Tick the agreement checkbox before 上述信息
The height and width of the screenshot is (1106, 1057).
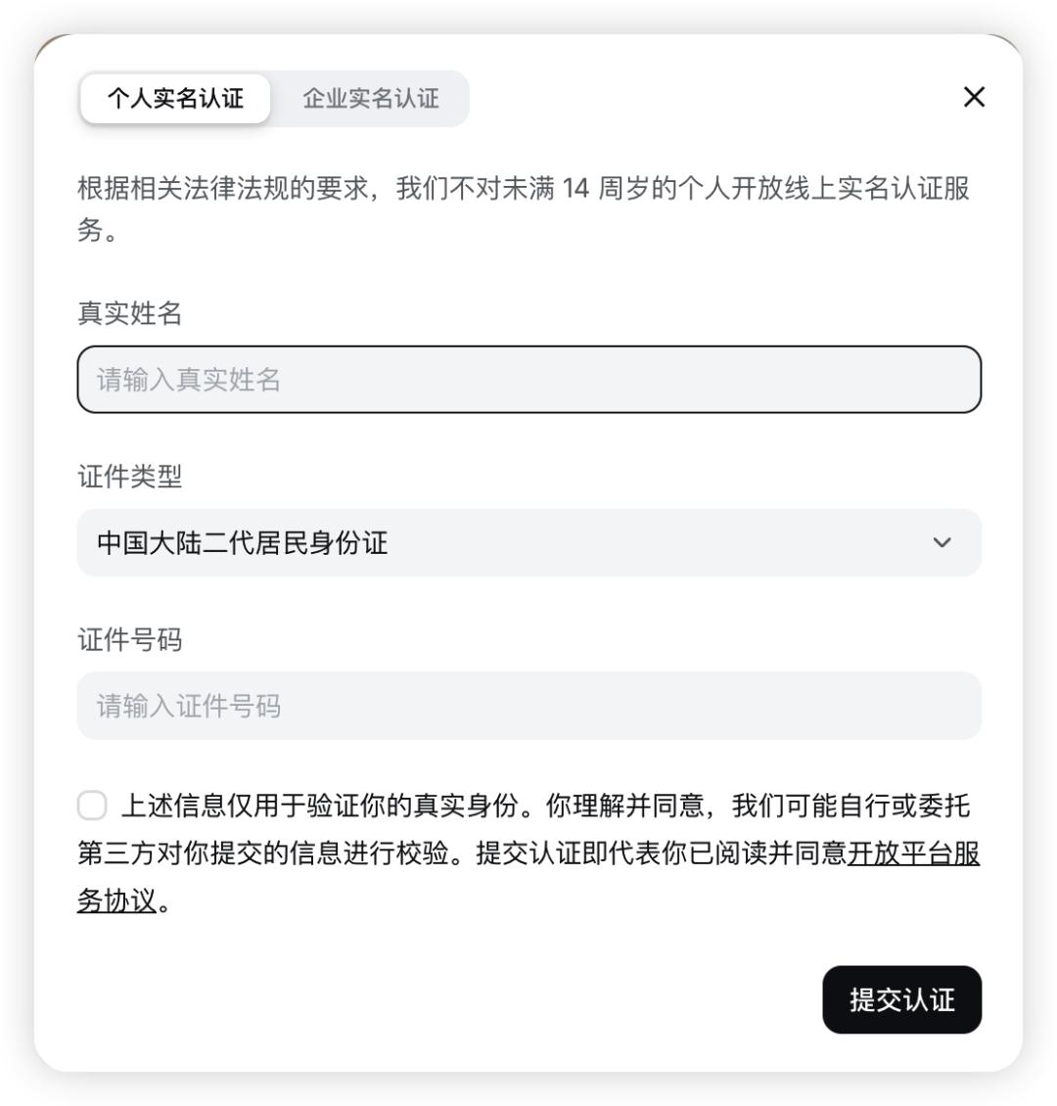pos(92,805)
